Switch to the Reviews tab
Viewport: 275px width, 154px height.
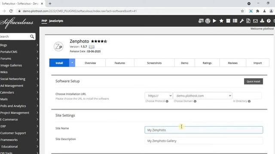coord(233,63)
